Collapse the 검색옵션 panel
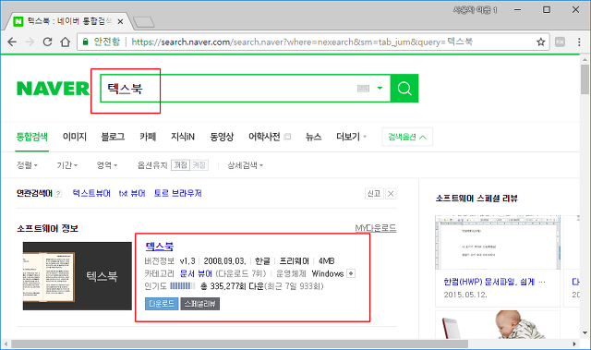 pos(407,137)
